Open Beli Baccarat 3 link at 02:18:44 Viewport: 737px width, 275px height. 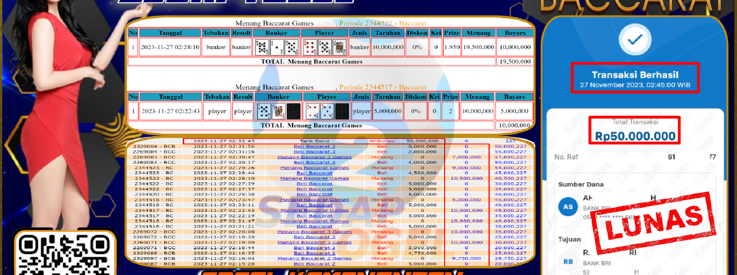click(314, 247)
